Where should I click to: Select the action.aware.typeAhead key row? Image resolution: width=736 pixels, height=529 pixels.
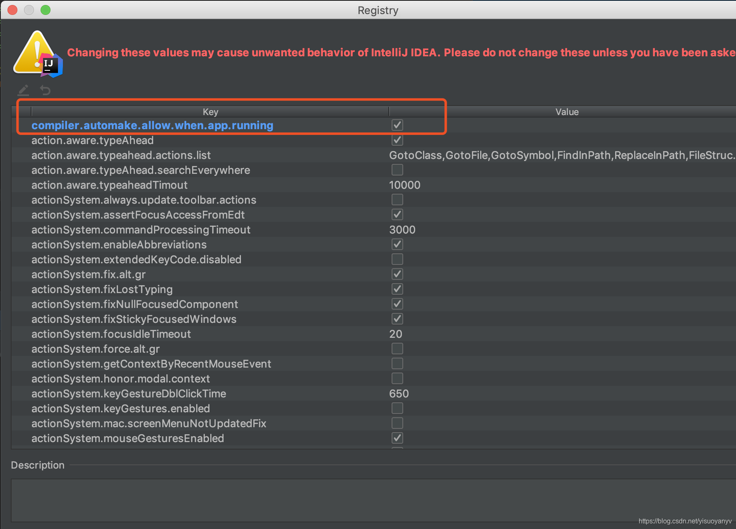click(92, 140)
